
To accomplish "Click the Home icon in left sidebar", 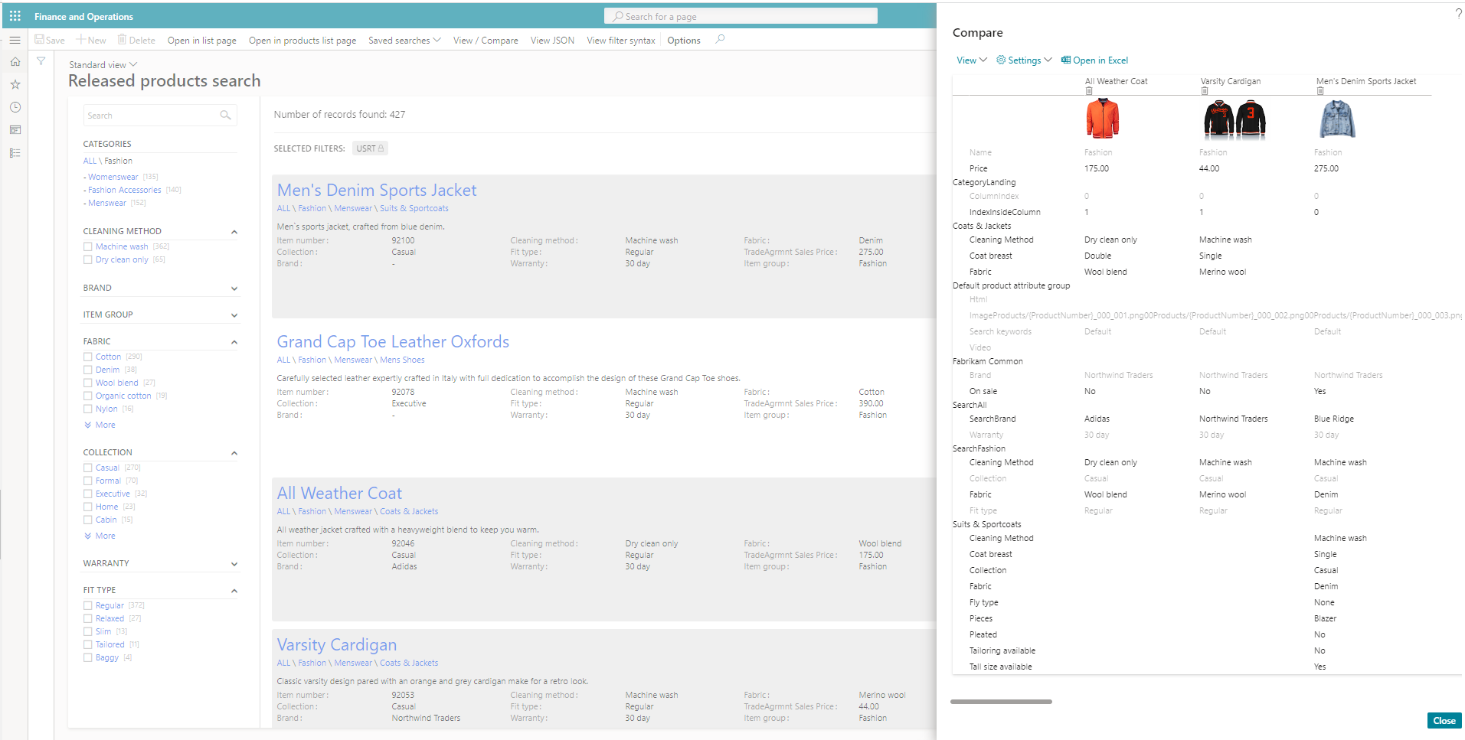I will [15, 62].
